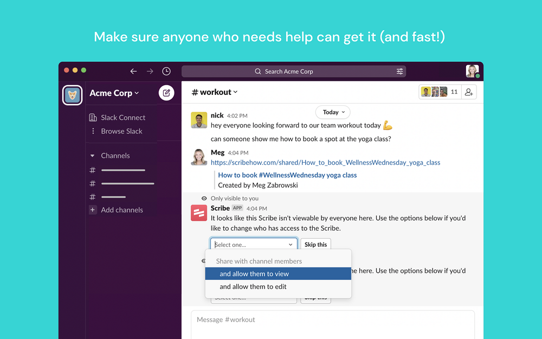View the 11 channel members
Viewport: 542px width, 339px height.
tap(440, 92)
